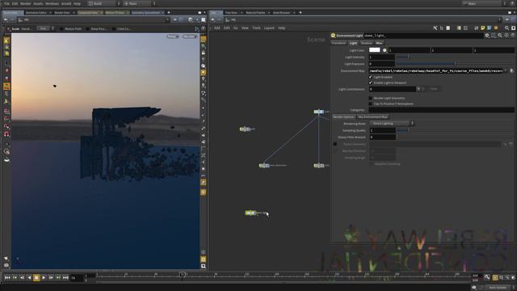Click the Clear button for Light Contributions
Viewport: 517px width, 291px height.
(434, 89)
